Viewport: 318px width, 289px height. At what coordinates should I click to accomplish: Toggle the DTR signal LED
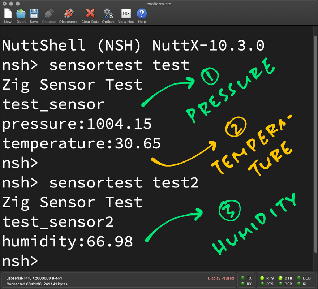click(x=280, y=278)
